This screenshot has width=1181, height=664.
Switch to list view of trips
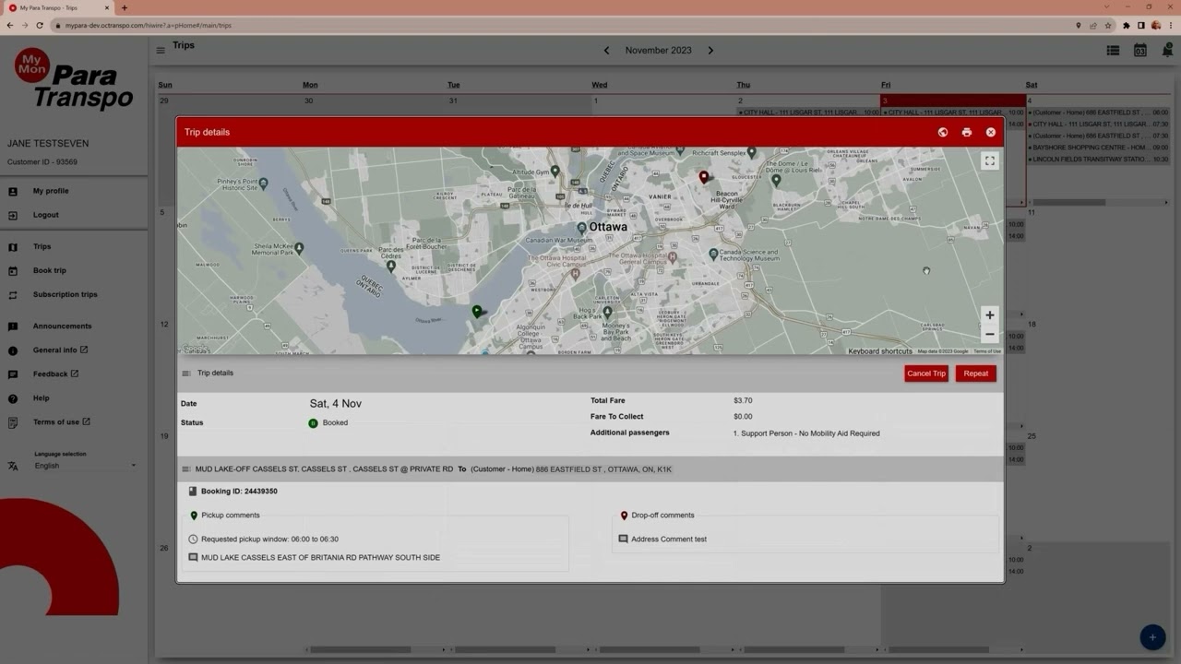[1113, 51]
